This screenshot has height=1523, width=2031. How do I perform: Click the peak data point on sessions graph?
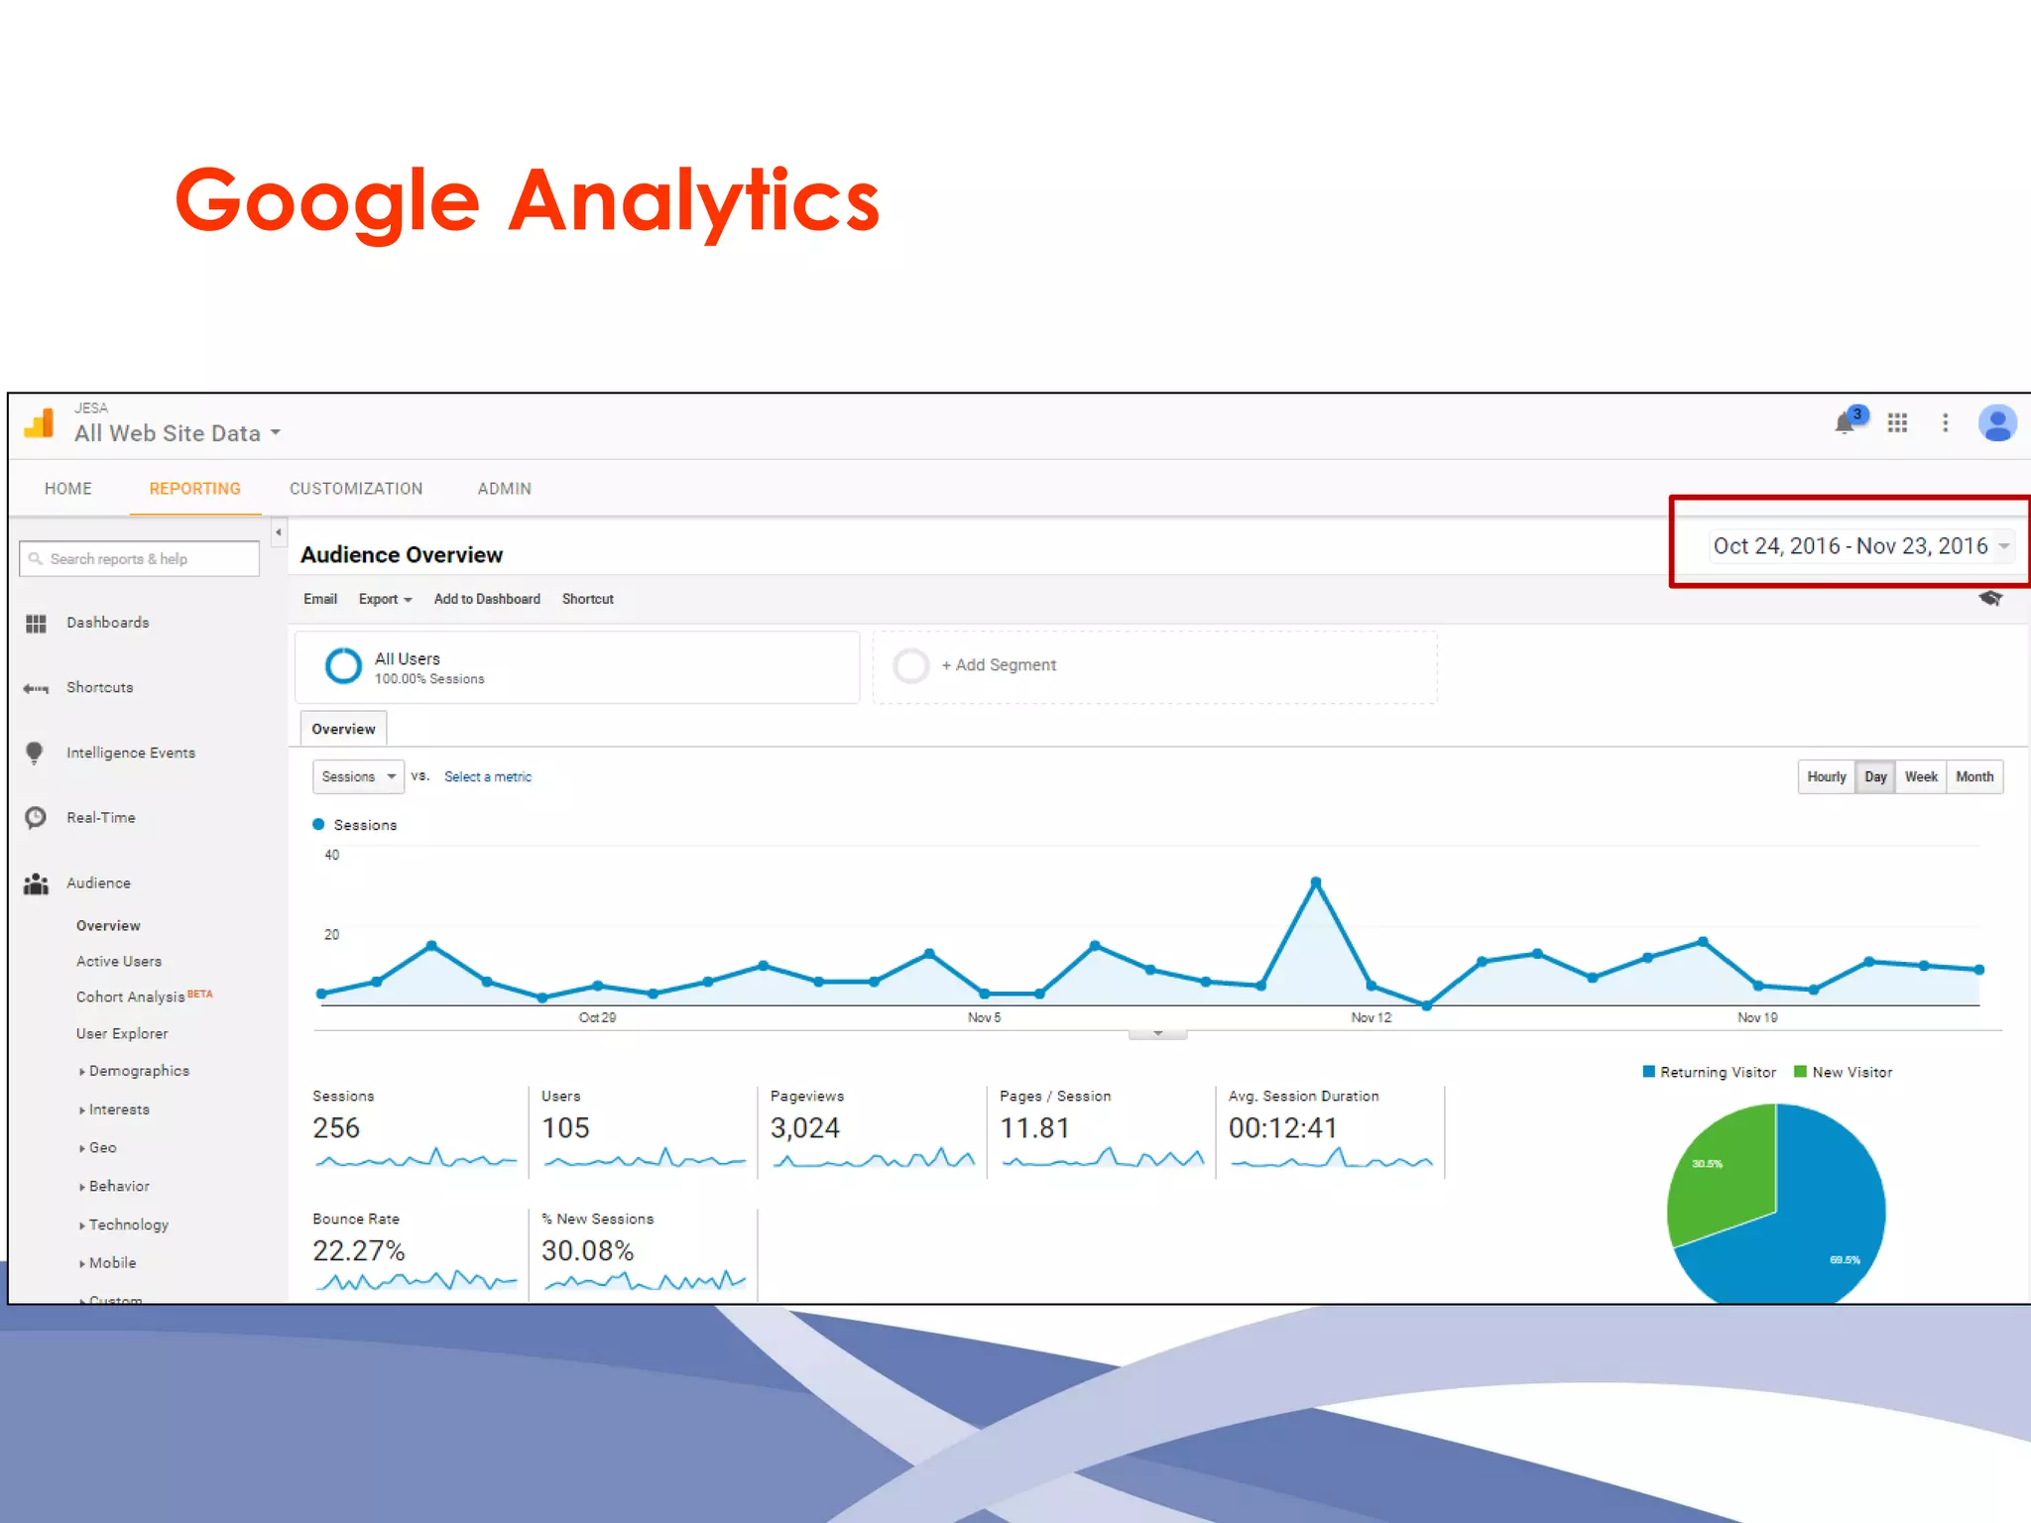pyautogui.click(x=1316, y=881)
